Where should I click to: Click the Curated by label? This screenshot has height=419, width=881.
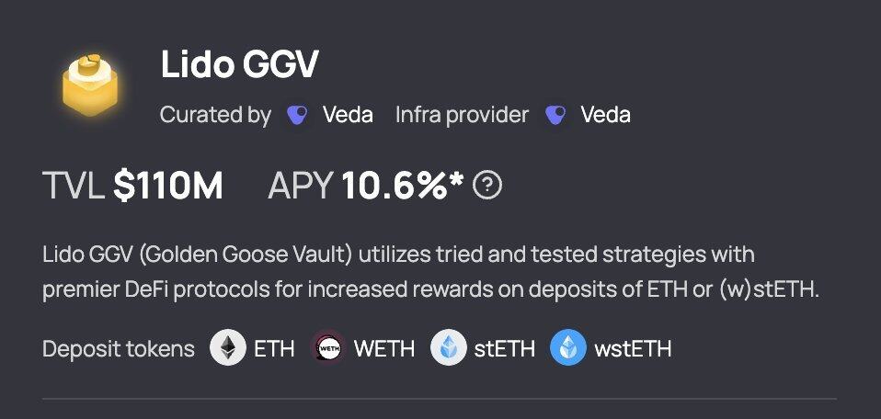pos(216,116)
